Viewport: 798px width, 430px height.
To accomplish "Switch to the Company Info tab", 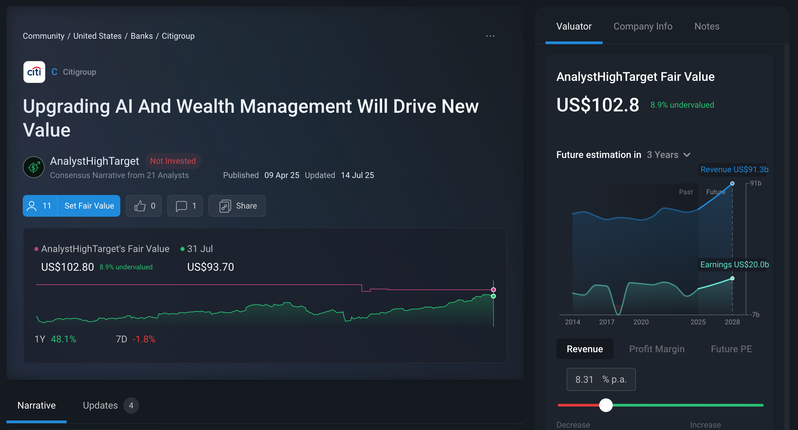I will [x=643, y=26].
